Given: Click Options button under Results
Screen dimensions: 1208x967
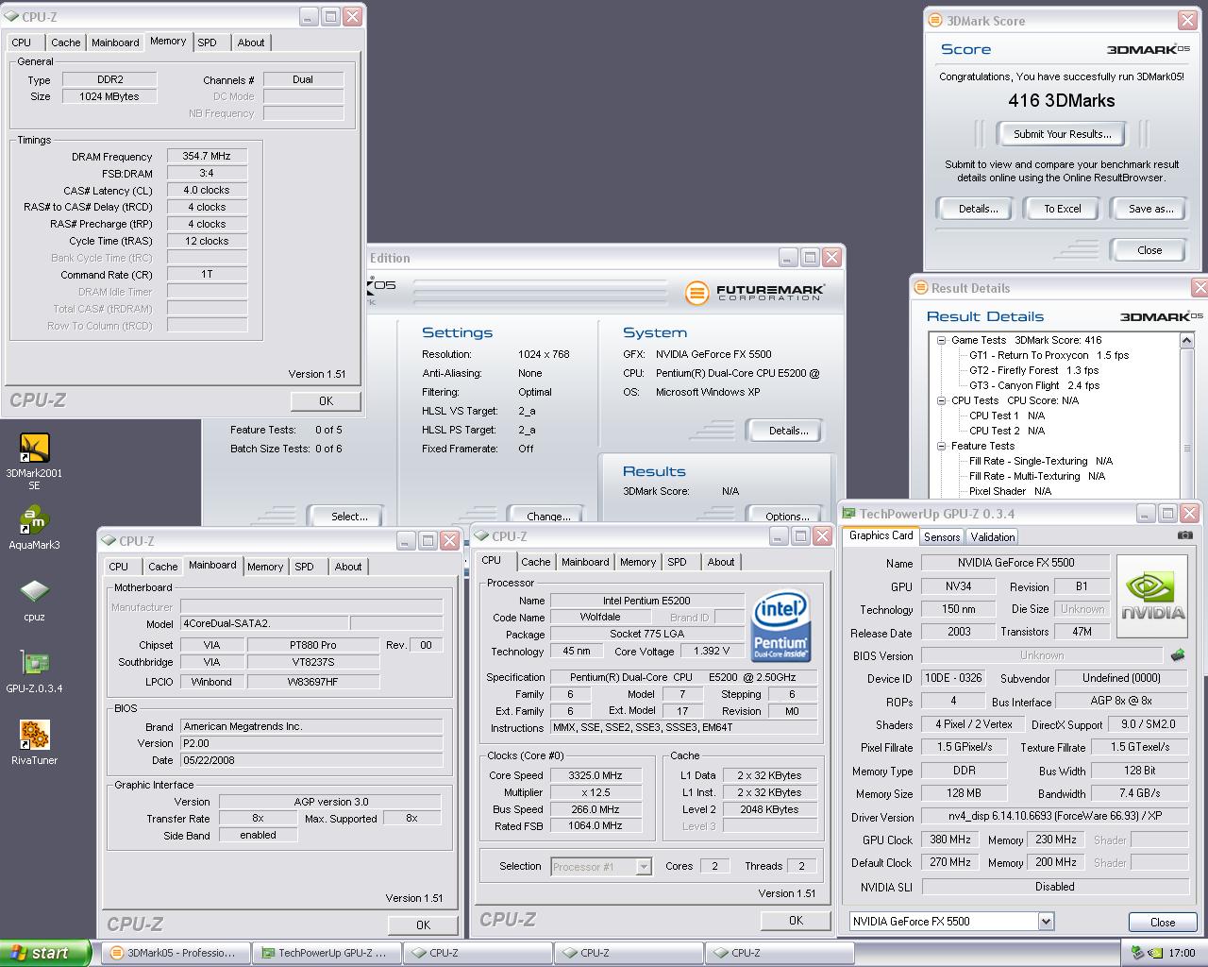Looking at the screenshot, I should coord(788,517).
